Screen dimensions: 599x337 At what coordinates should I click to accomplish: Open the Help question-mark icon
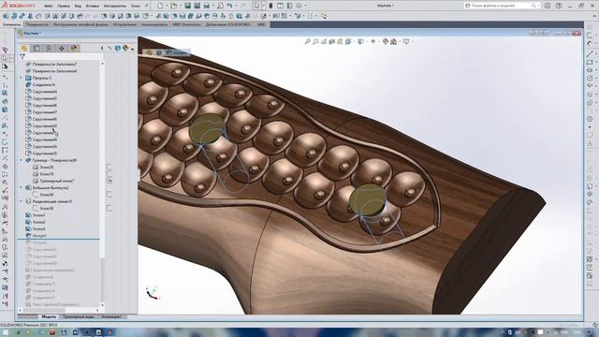[559, 6]
